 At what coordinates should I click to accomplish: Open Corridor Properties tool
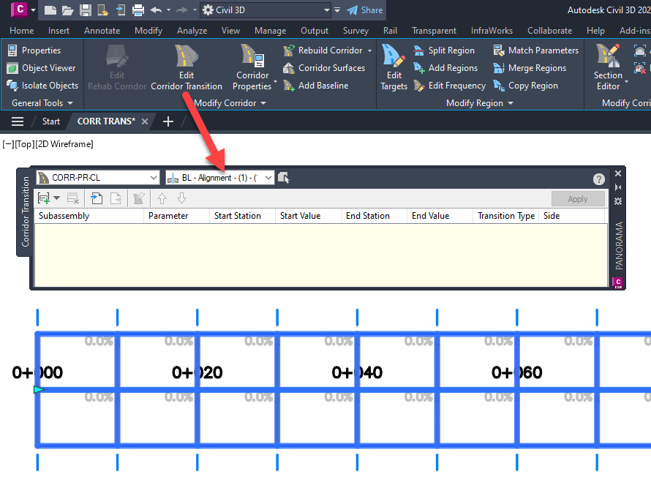pyautogui.click(x=252, y=67)
